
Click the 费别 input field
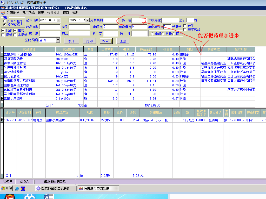click(x=79, y=27)
